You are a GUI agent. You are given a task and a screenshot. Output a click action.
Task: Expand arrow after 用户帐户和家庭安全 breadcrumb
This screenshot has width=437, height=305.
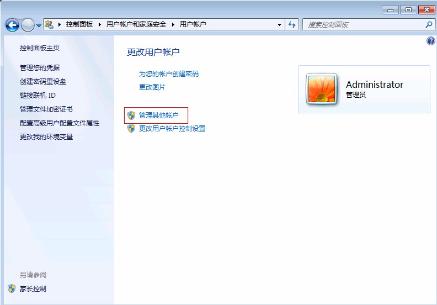[173, 25]
